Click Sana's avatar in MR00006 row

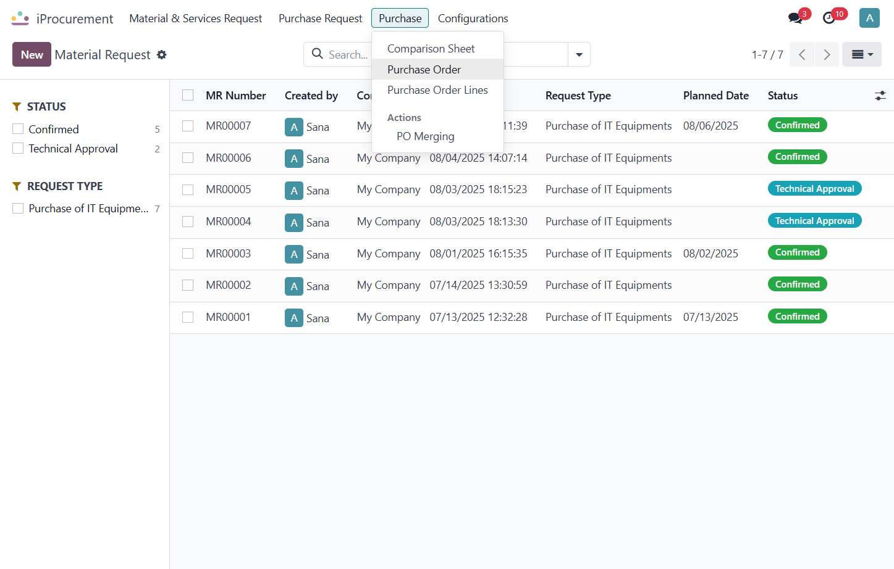[x=294, y=159]
